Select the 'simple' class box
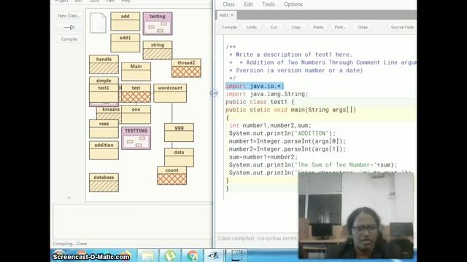Viewport: 467px width, 262px height. pos(104,80)
